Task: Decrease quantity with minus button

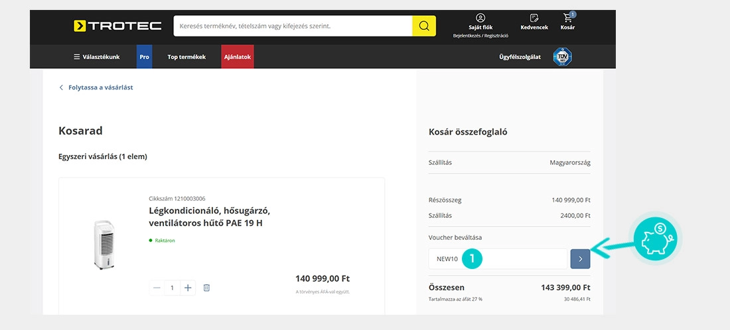Action: click(x=157, y=288)
